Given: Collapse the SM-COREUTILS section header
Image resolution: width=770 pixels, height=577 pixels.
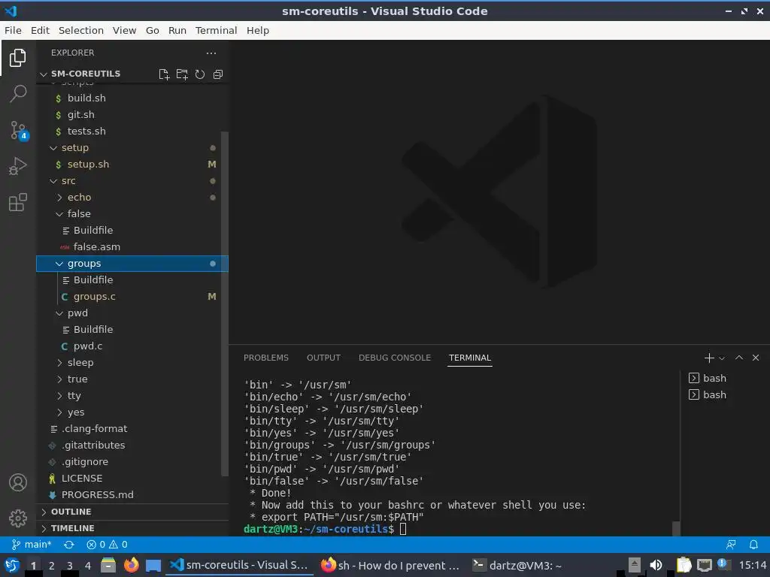Looking at the screenshot, I should pos(86,74).
